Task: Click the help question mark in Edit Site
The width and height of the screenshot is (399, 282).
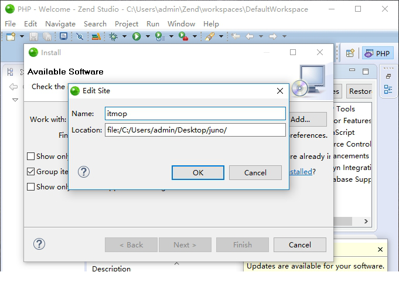Action: point(84,172)
